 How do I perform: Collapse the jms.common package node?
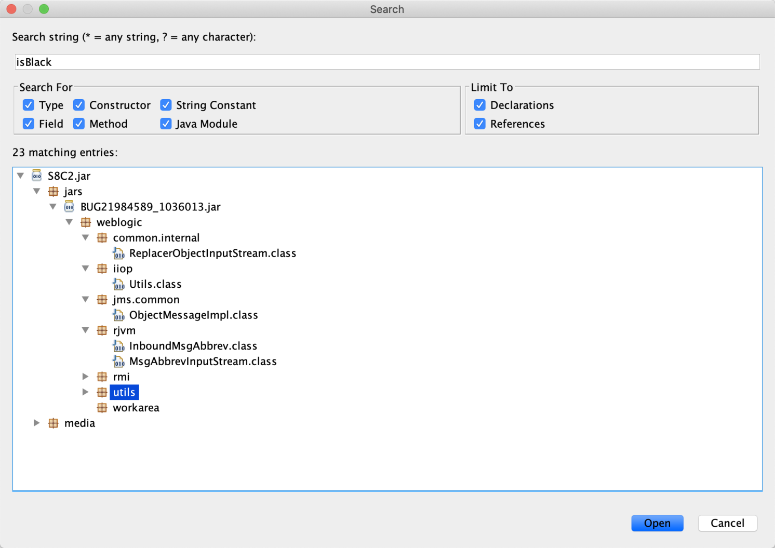86,299
